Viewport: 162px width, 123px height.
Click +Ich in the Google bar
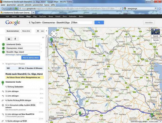click(x=7, y=16)
